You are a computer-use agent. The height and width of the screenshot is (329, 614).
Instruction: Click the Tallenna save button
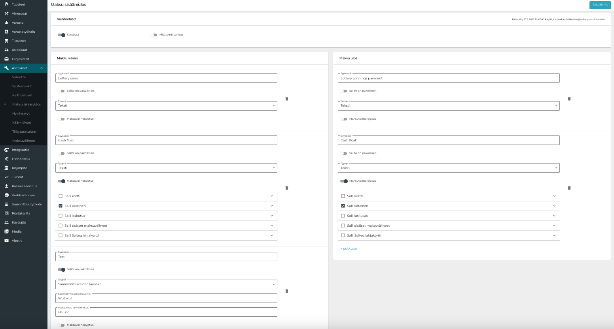pyautogui.click(x=600, y=5)
